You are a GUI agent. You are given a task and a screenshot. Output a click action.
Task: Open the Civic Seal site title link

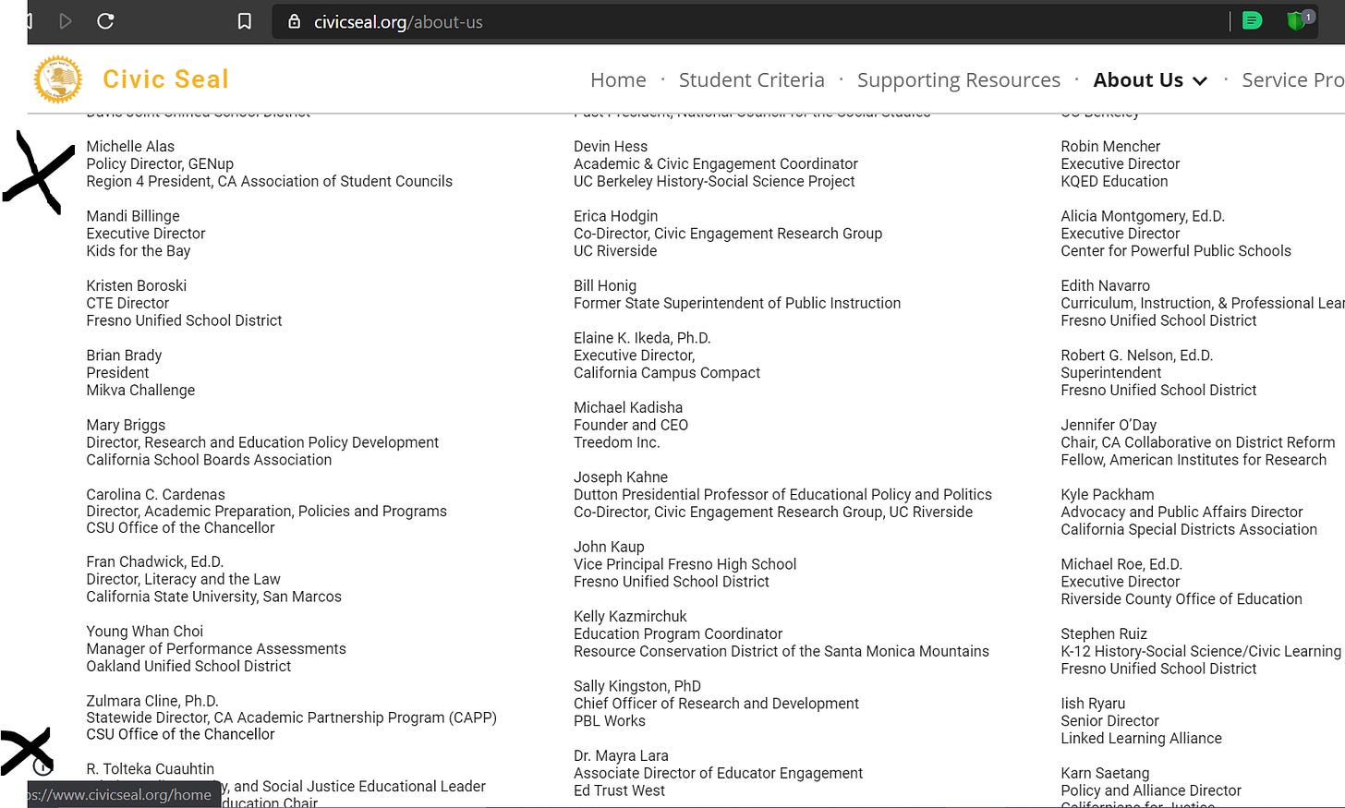pos(165,79)
